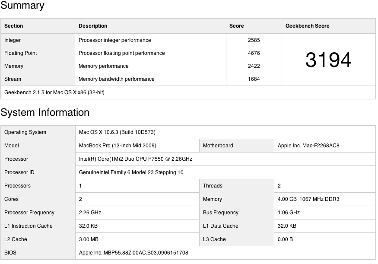
Task: Click 'Apple Inc. MBP55.88Z.00AC.B03.0906151708' BIOS value
Action: pyautogui.click(x=133, y=253)
